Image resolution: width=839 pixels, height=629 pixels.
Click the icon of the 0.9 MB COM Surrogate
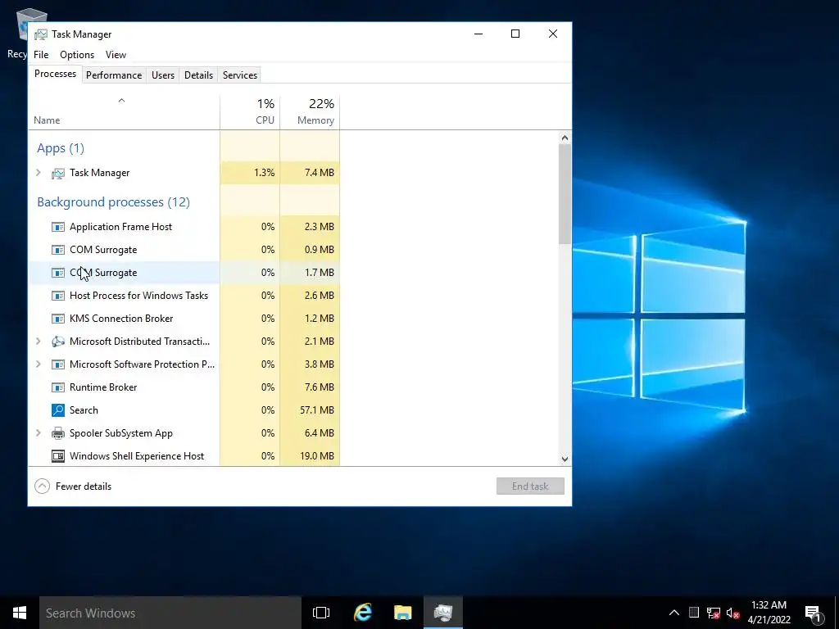(x=58, y=250)
